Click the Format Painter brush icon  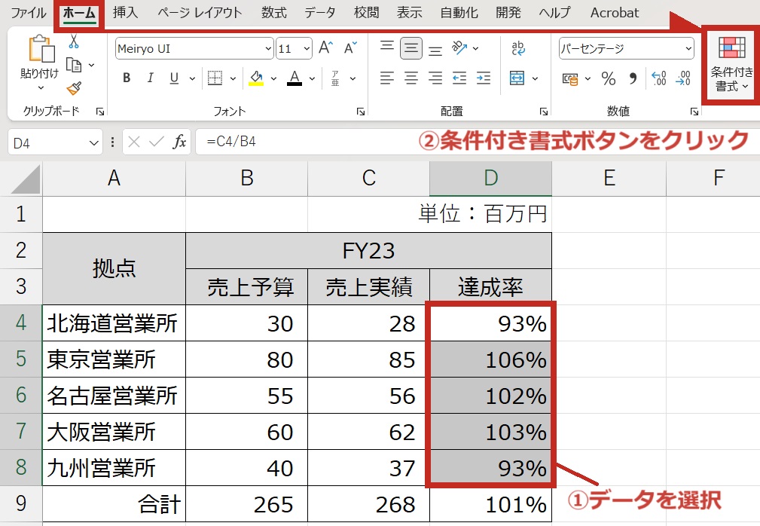[x=74, y=89]
